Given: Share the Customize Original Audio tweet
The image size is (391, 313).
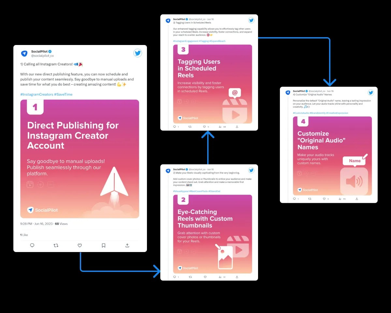Looking at the screenshot, I should (x=357, y=199).
